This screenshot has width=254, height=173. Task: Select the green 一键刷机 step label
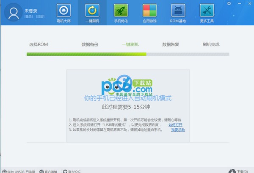click(x=130, y=44)
